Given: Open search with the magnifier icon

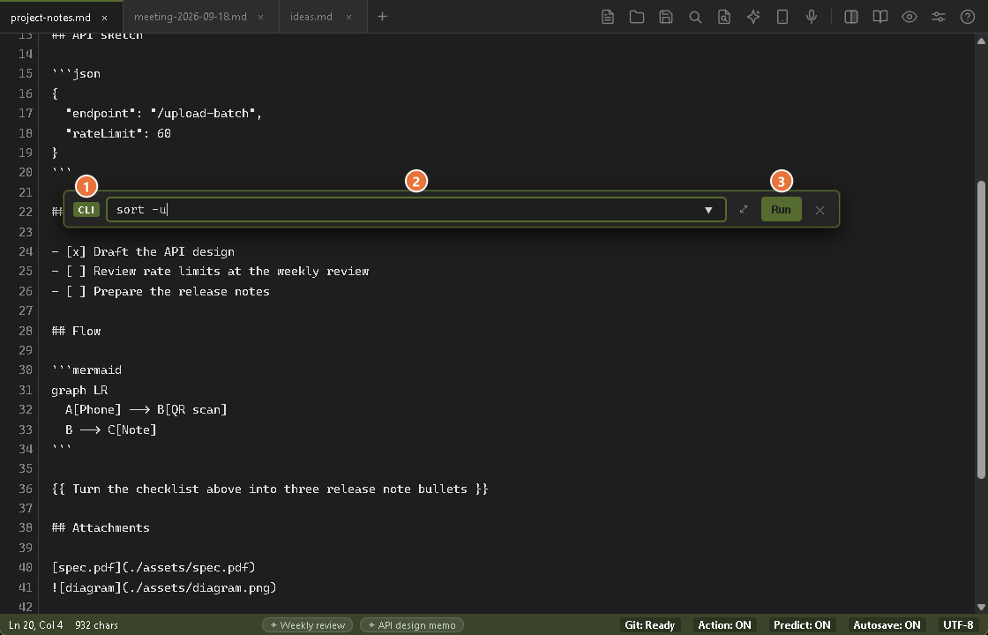Looking at the screenshot, I should (695, 17).
